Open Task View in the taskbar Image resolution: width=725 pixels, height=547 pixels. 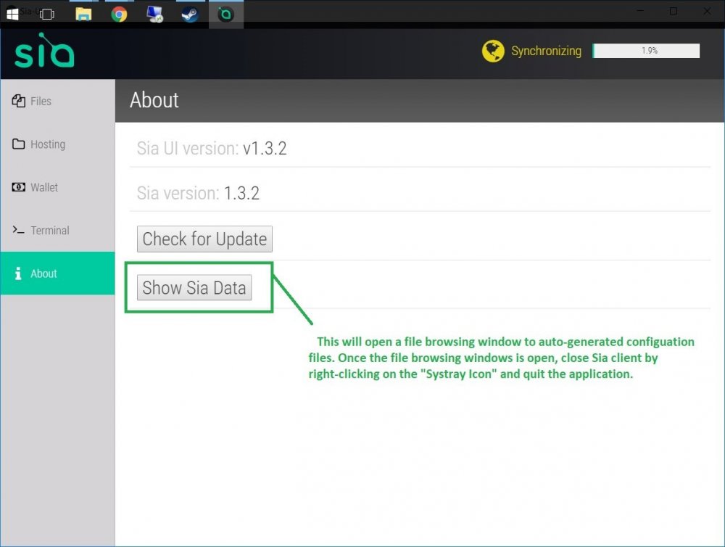tap(47, 14)
